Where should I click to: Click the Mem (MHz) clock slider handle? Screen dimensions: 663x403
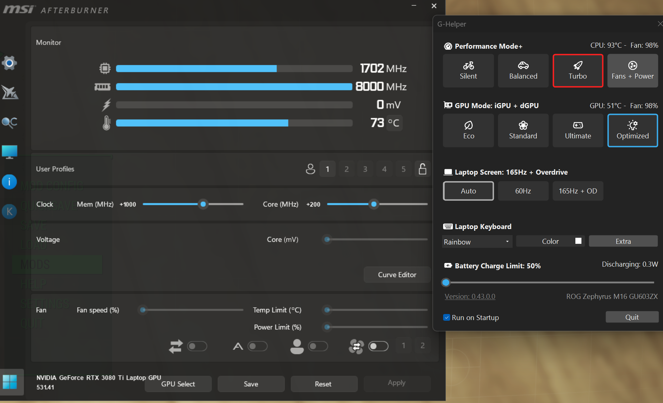pos(203,204)
